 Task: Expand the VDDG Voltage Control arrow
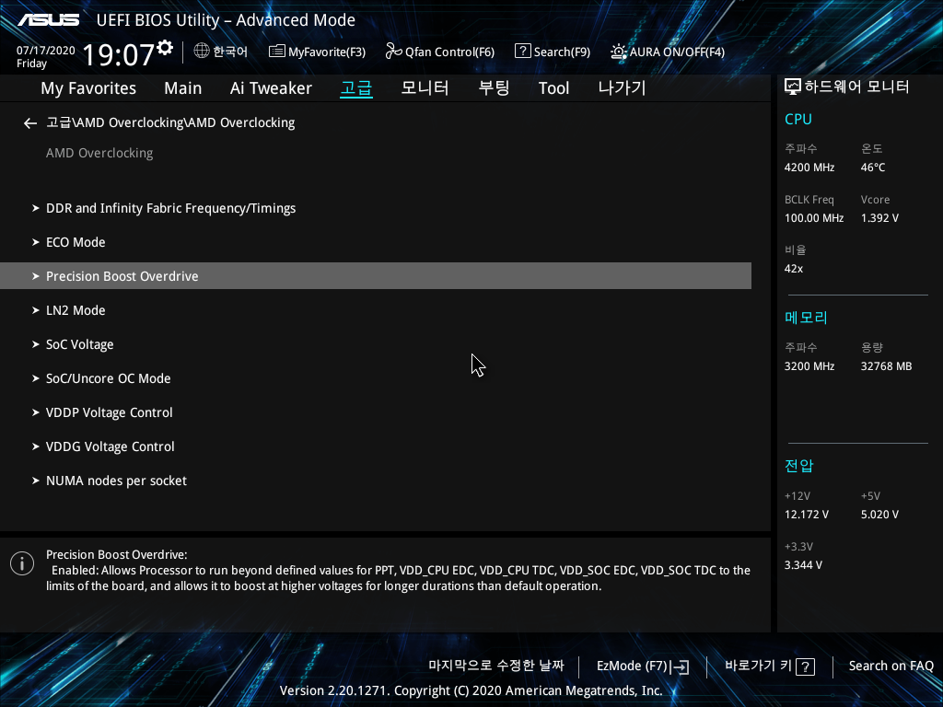[x=36, y=446]
